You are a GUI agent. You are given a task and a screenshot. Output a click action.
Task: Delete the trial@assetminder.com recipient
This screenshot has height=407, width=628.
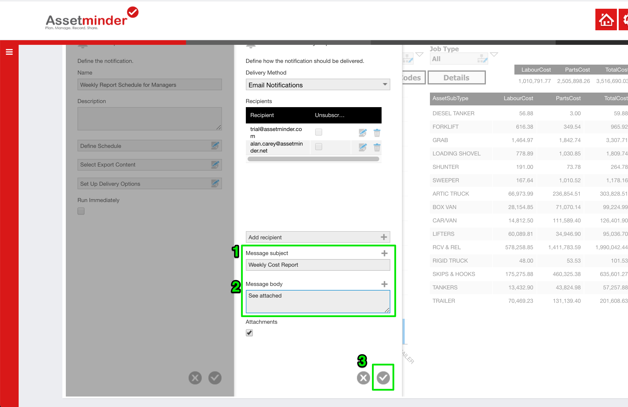point(377,133)
